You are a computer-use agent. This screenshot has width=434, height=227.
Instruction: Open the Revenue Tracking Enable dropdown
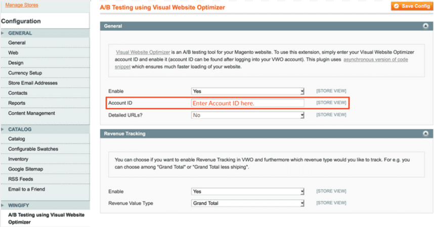(248, 191)
